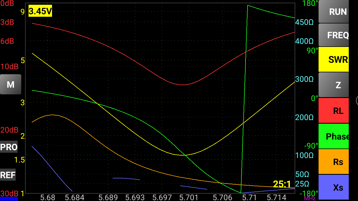Tap the PRO button

click(9, 147)
